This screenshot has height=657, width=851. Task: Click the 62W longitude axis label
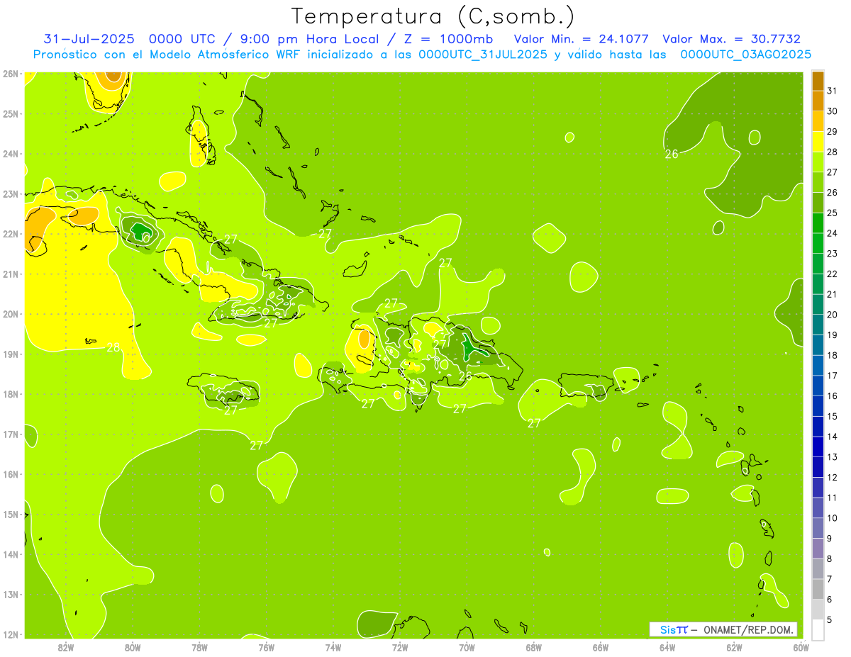735,648
